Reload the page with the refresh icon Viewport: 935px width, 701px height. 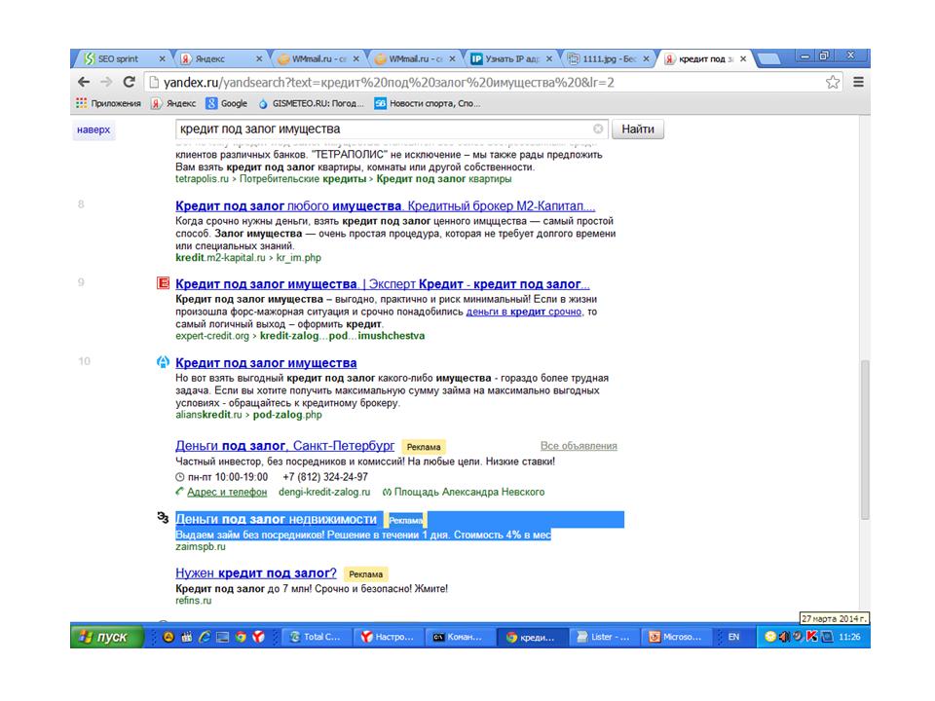pos(129,82)
